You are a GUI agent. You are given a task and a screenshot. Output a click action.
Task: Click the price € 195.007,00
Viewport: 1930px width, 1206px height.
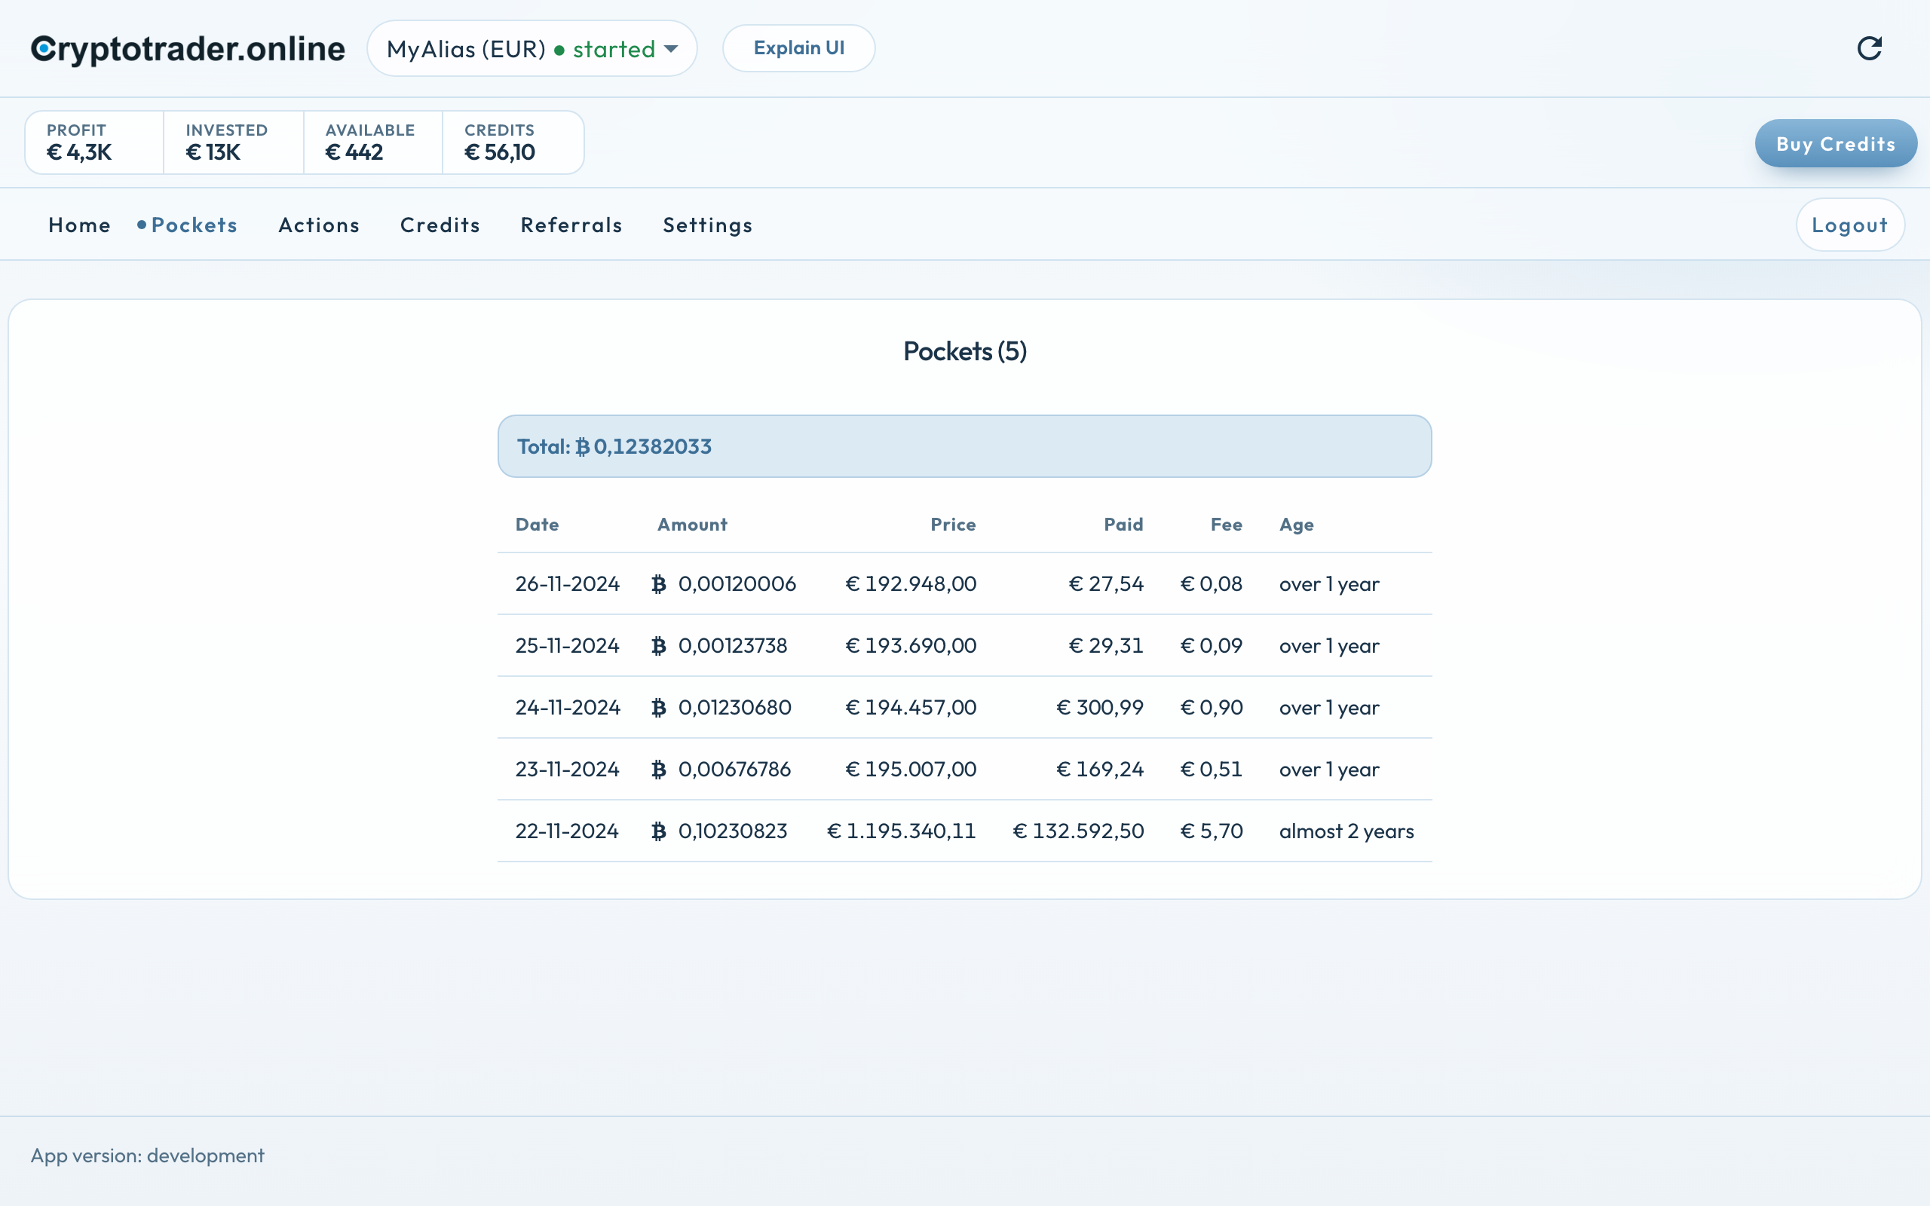(x=911, y=769)
